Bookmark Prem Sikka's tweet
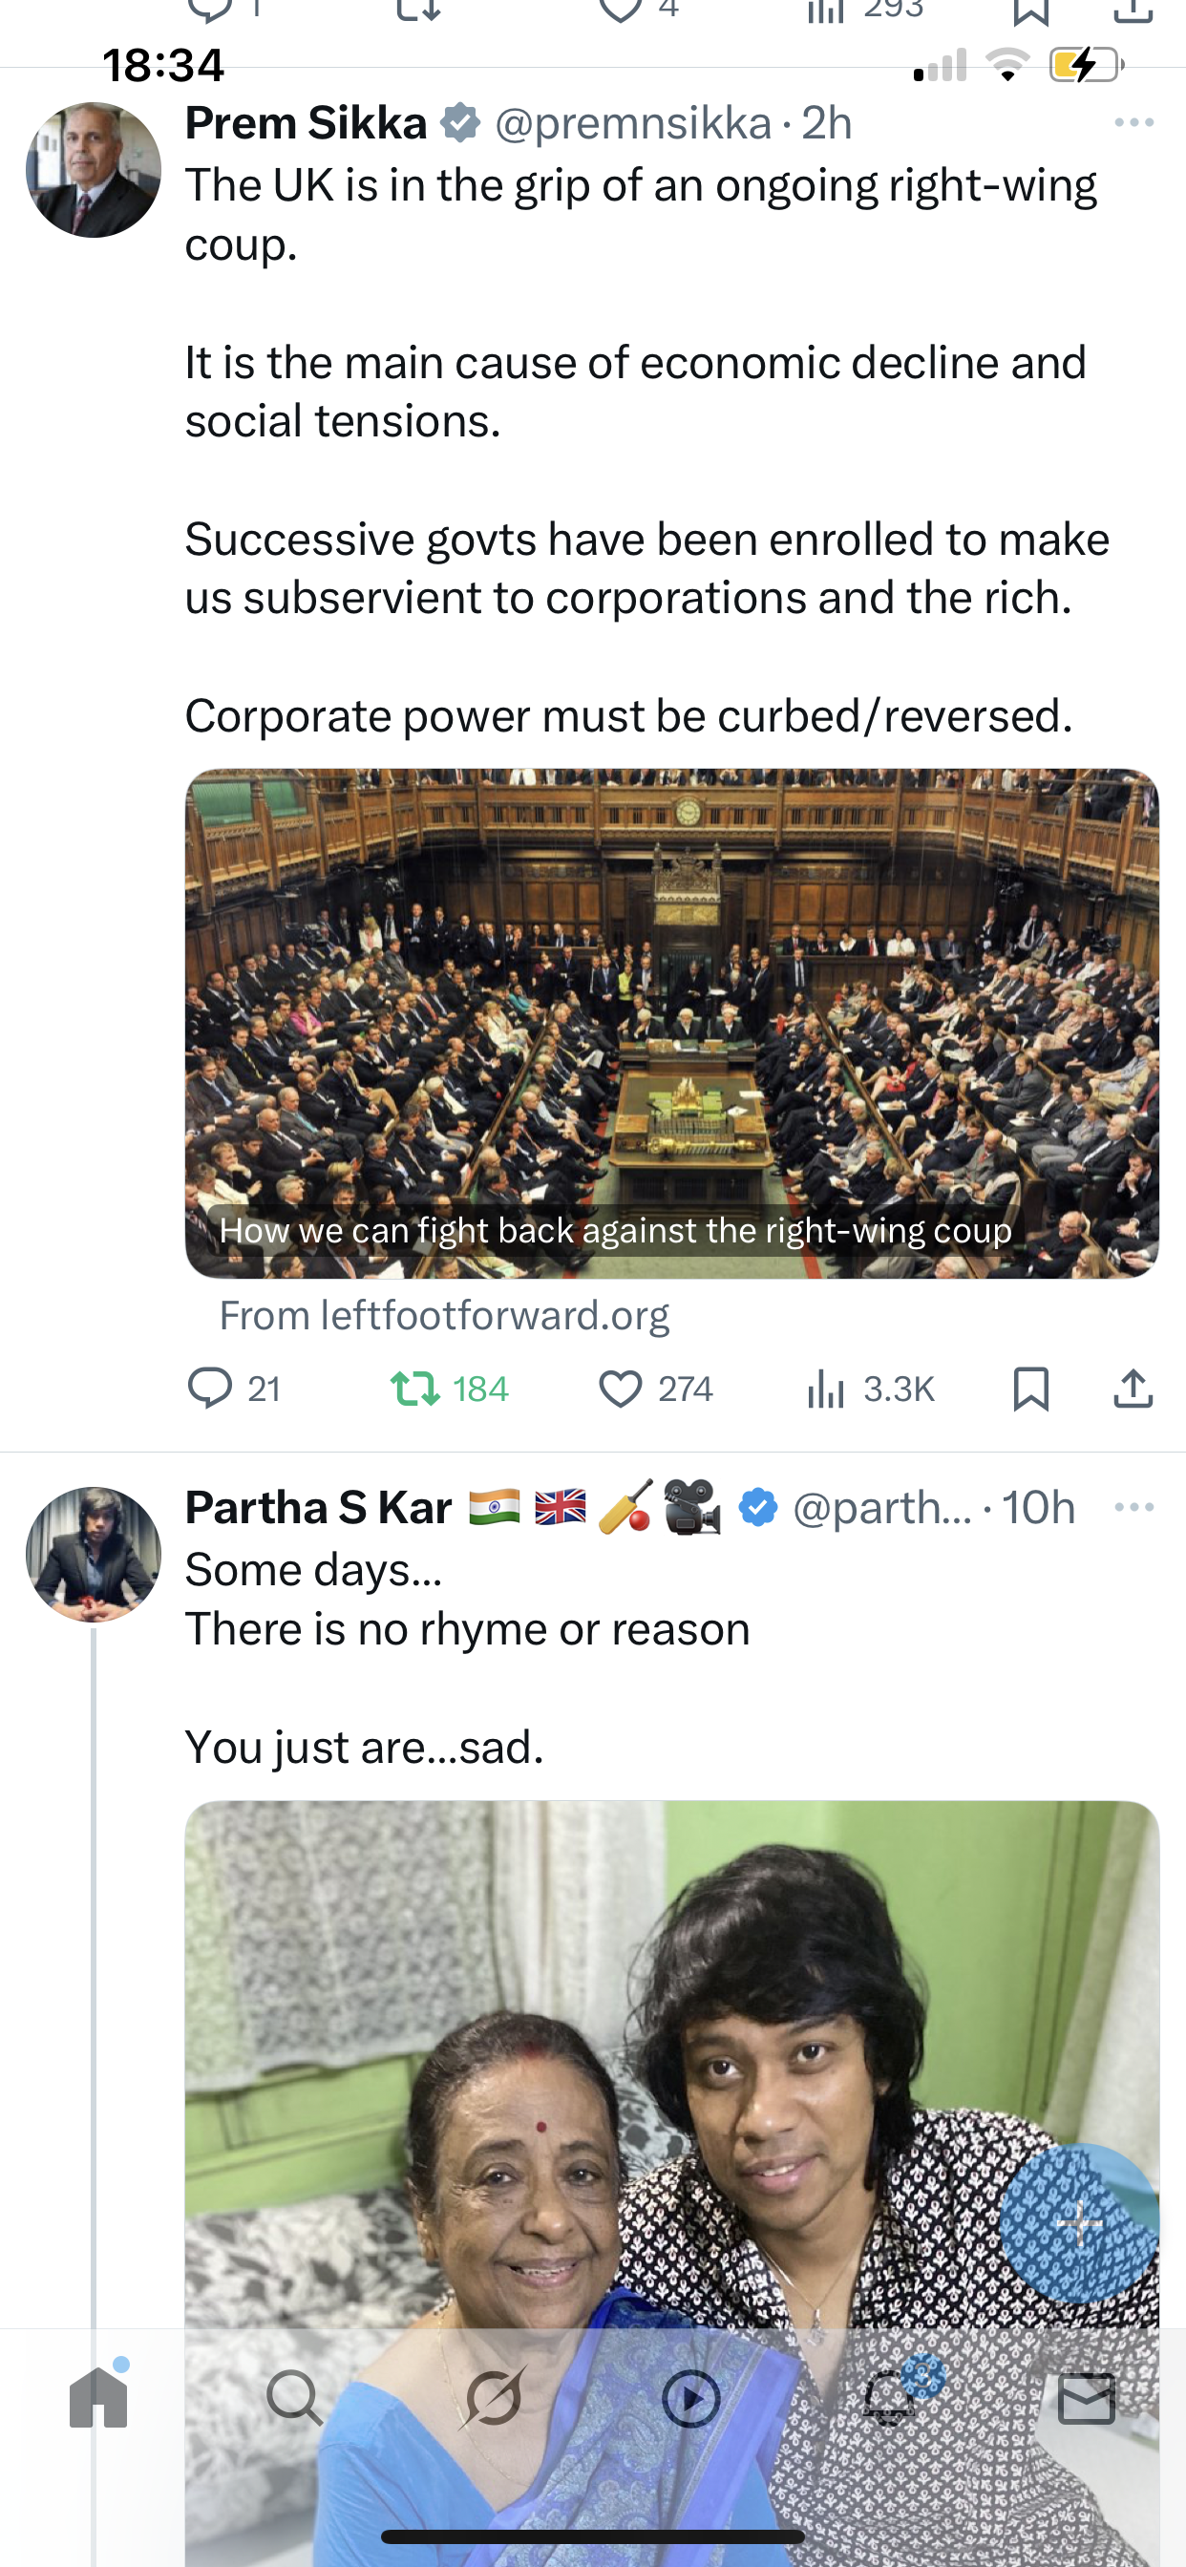This screenshot has height=2567, width=1186. coord(1030,1389)
